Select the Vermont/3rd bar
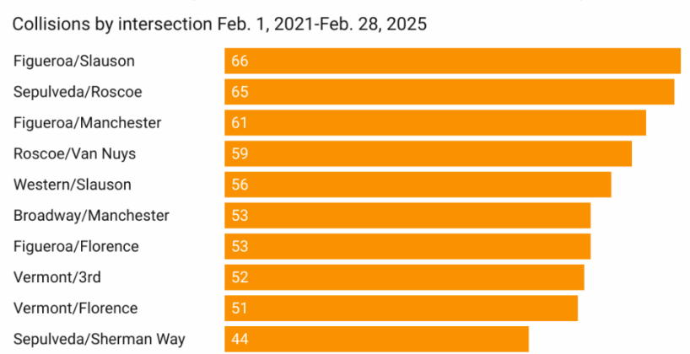 [x=404, y=277]
